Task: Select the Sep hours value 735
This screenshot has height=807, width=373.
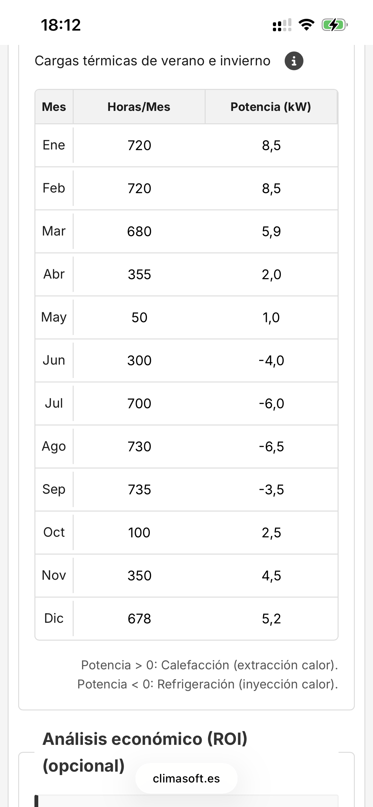Action: point(139,490)
